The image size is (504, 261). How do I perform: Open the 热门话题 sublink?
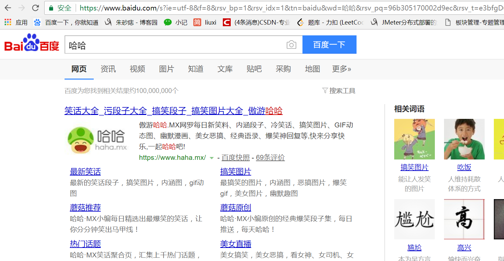85,244
